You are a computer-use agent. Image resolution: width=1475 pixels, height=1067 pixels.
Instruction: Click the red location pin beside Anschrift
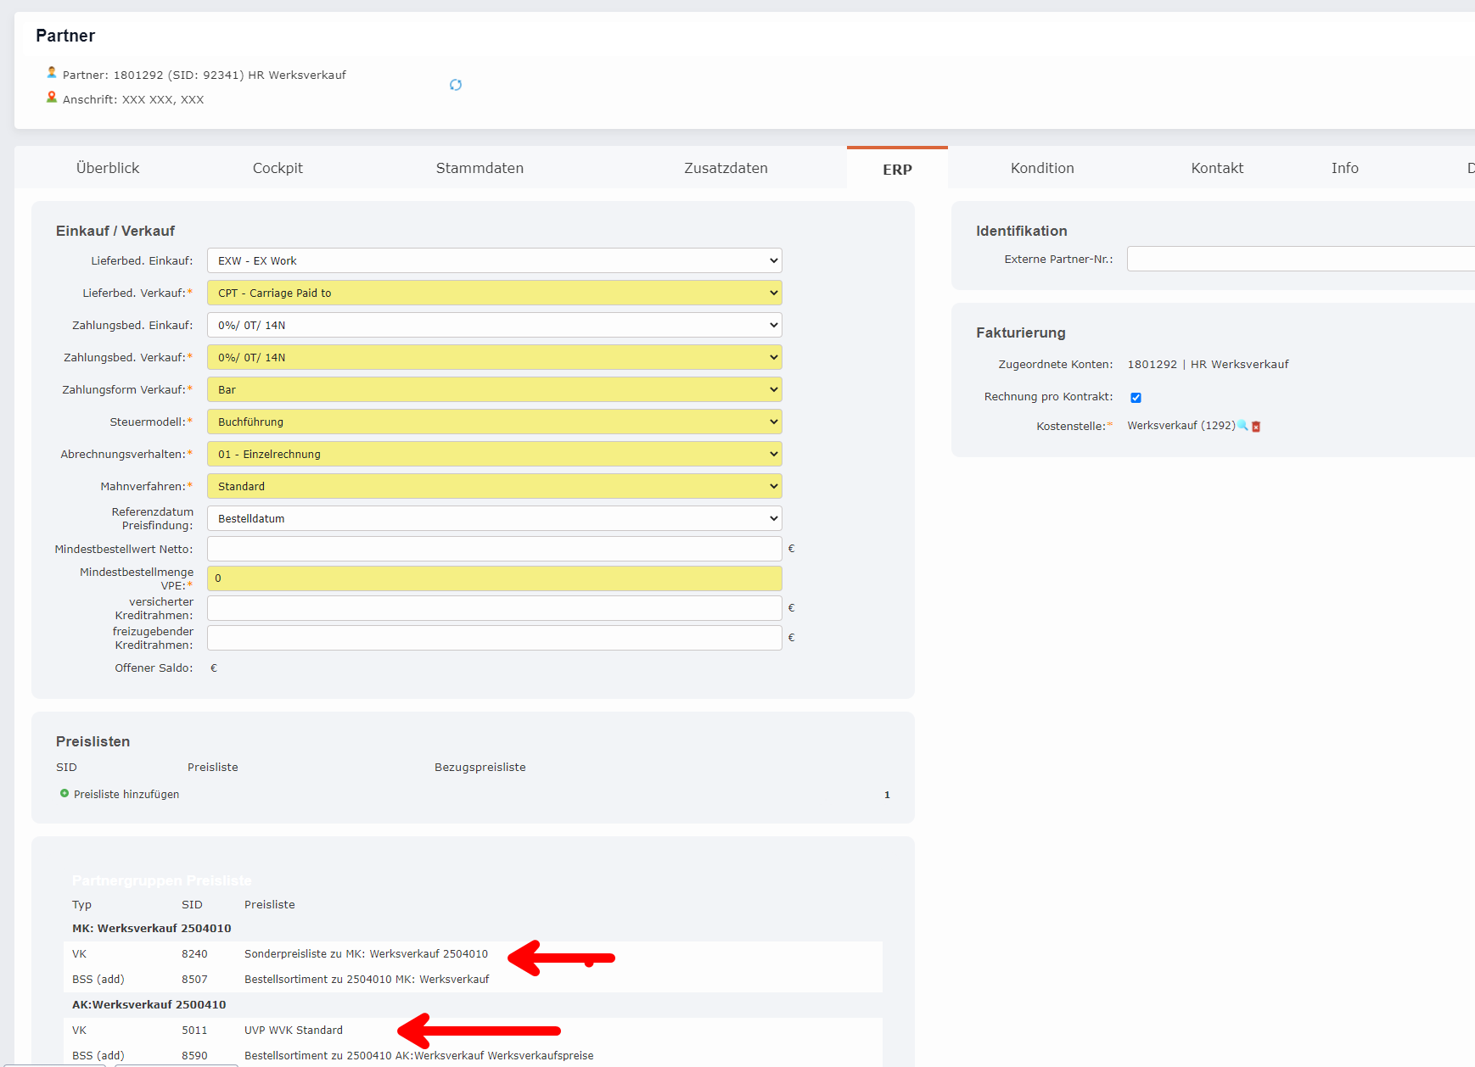click(51, 97)
